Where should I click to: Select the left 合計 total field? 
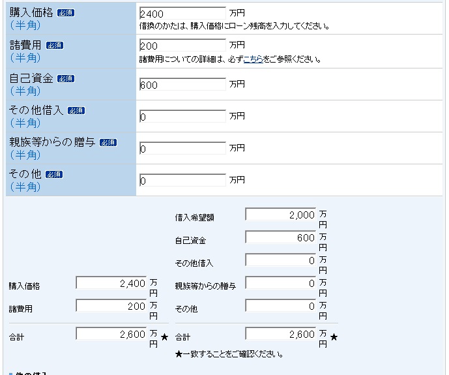click(x=111, y=334)
